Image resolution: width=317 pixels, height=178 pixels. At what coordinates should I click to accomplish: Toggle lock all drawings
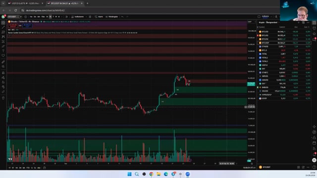3,82
